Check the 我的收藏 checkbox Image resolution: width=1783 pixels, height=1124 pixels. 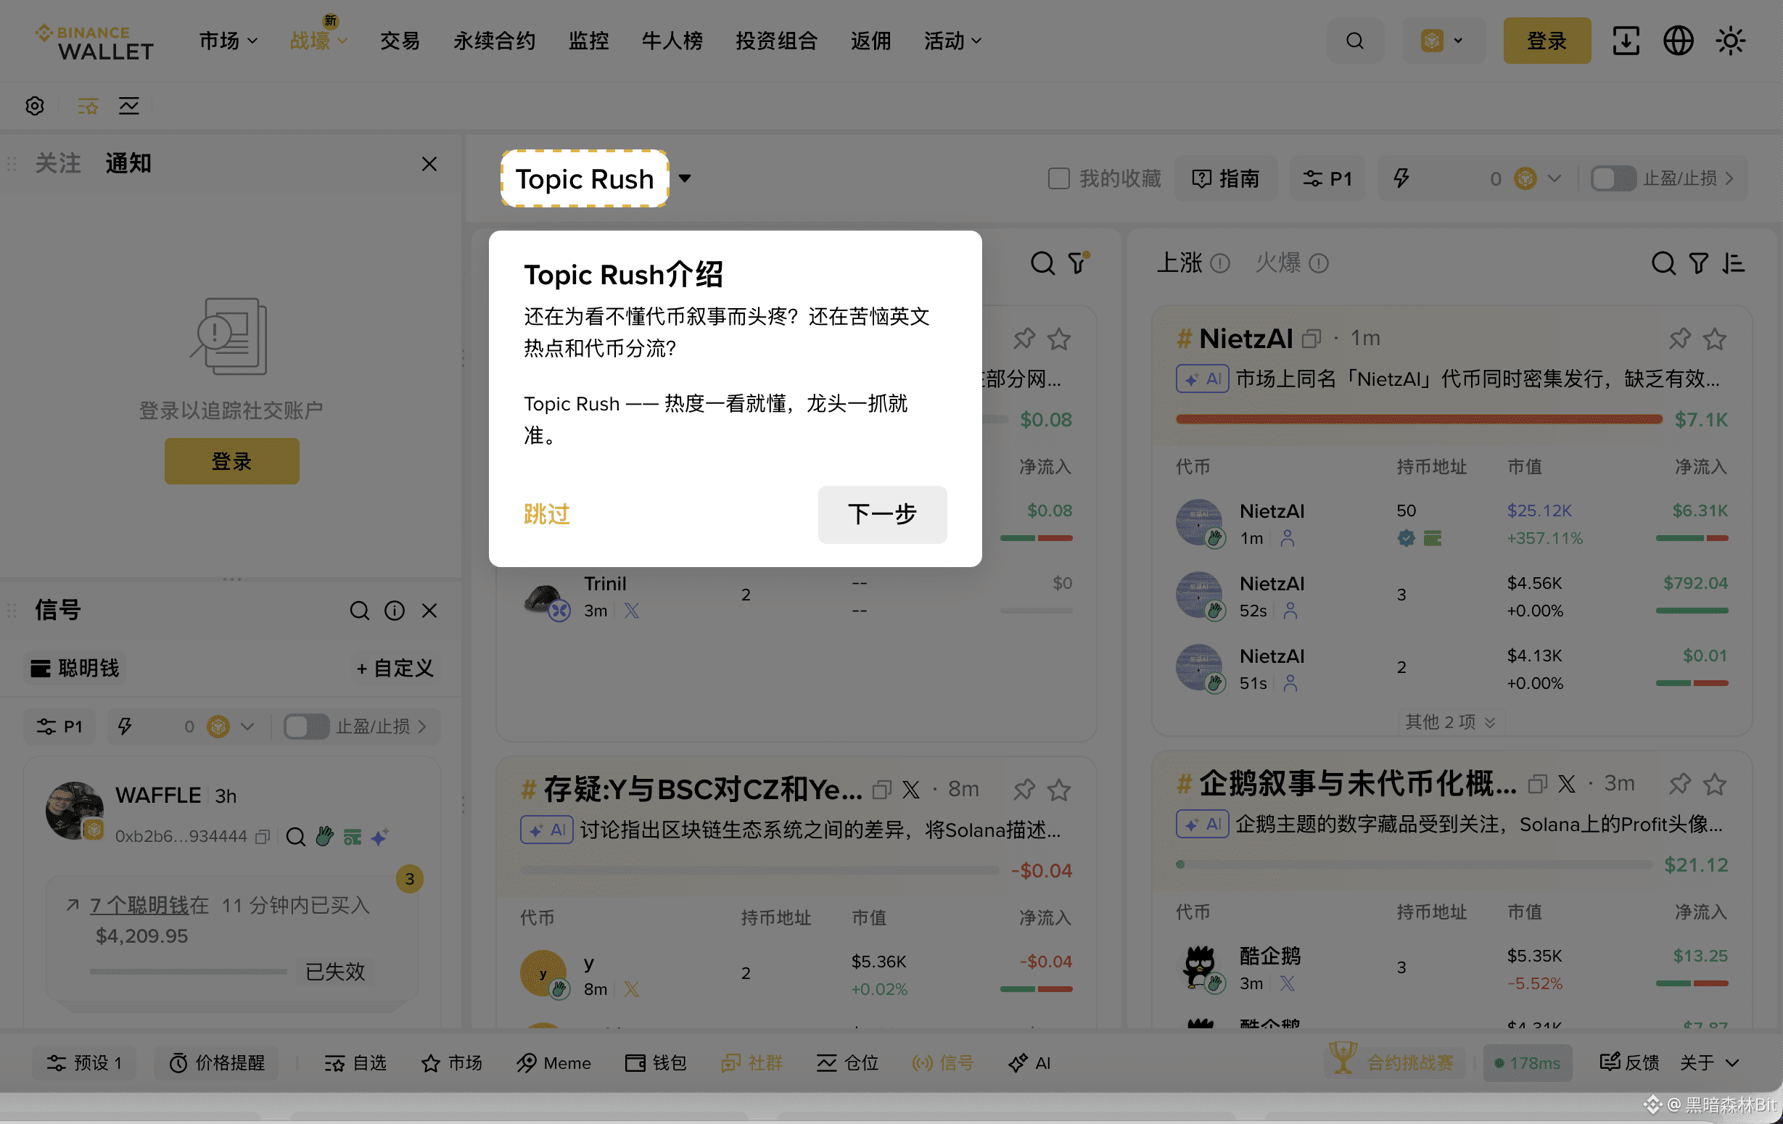1058,178
